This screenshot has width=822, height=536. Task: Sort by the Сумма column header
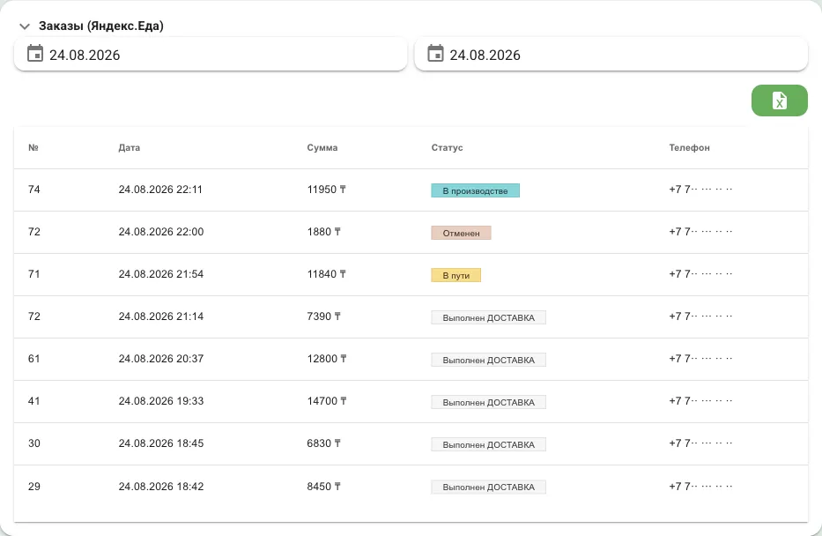click(x=322, y=148)
